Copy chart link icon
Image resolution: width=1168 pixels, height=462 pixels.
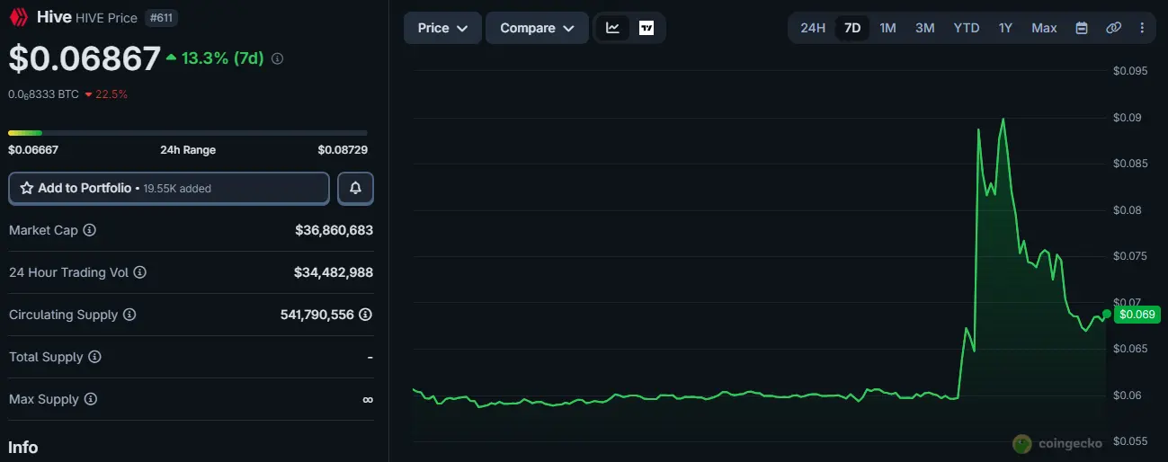[1113, 28]
